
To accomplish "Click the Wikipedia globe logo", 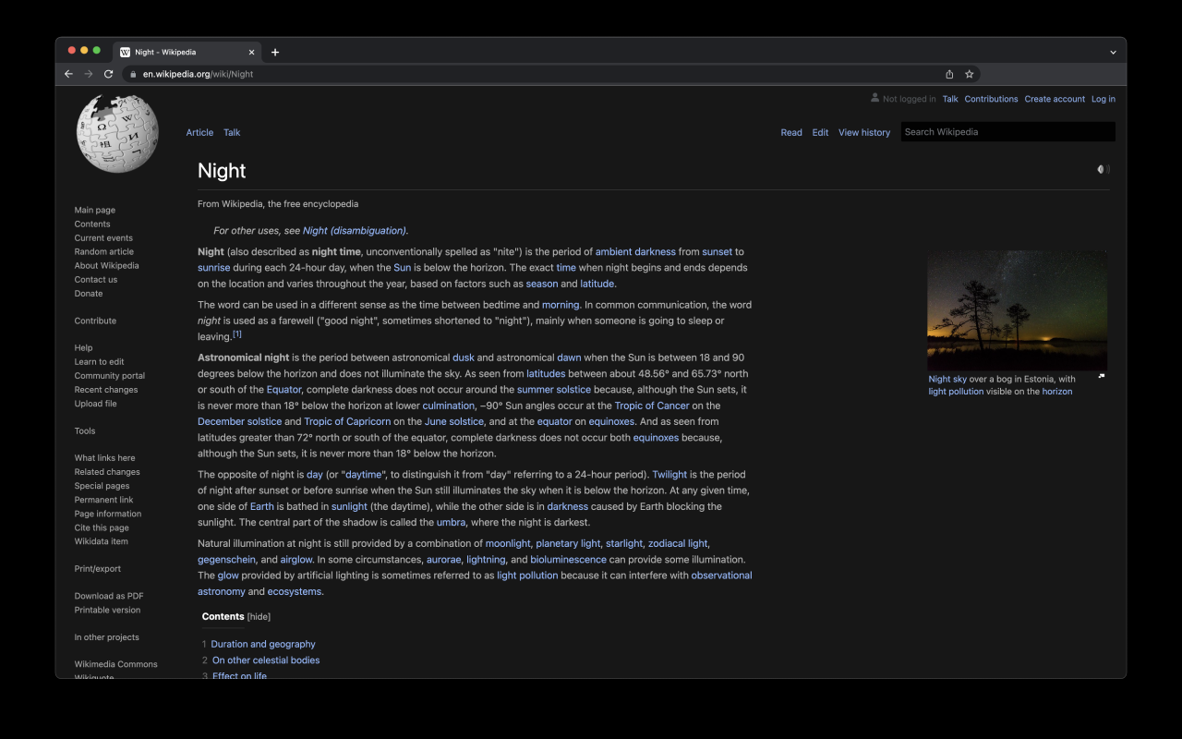I will pyautogui.click(x=117, y=133).
